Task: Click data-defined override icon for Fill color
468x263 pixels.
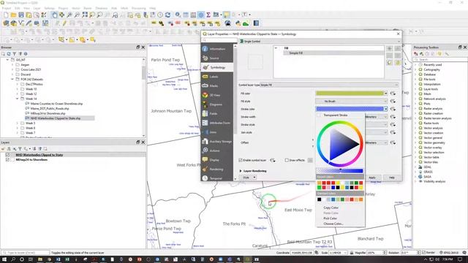Action: click(393, 94)
